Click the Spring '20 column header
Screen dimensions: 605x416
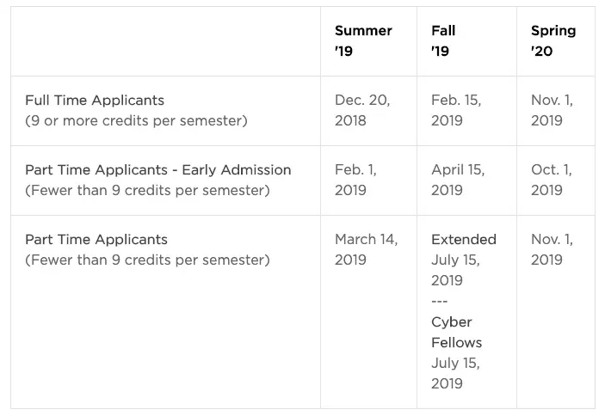pyautogui.click(x=553, y=40)
